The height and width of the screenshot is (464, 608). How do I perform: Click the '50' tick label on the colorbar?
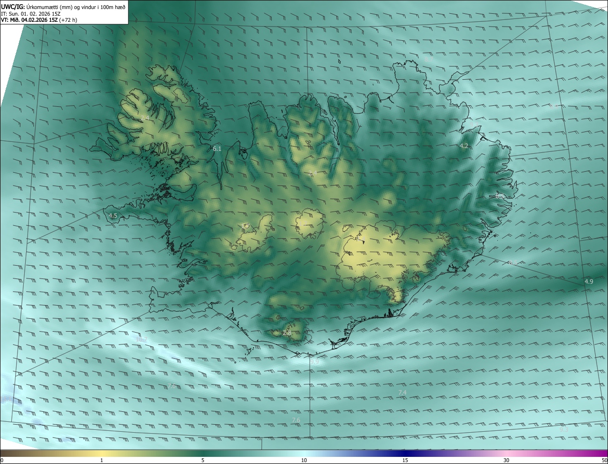point(604,460)
